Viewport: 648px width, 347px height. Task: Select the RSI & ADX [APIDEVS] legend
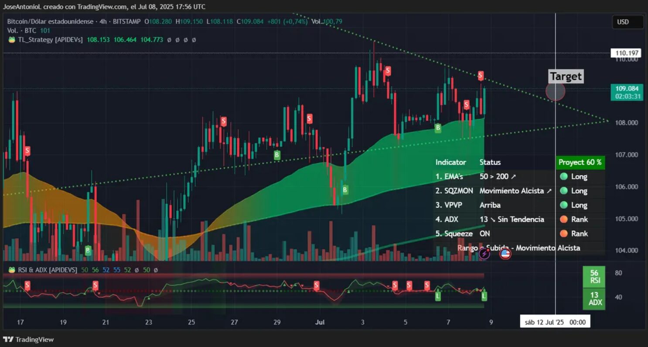pos(47,270)
